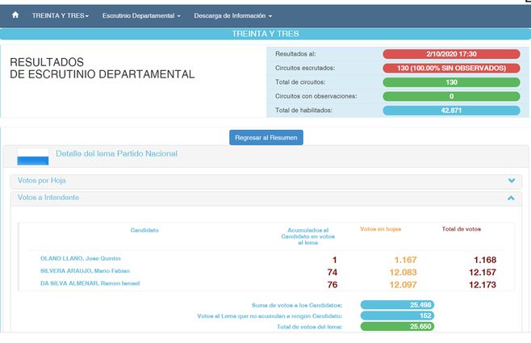The width and height of the screenshot is (531, 343).
Task: Open the Descarga de Información menu
Action: [x=233, y=15]
